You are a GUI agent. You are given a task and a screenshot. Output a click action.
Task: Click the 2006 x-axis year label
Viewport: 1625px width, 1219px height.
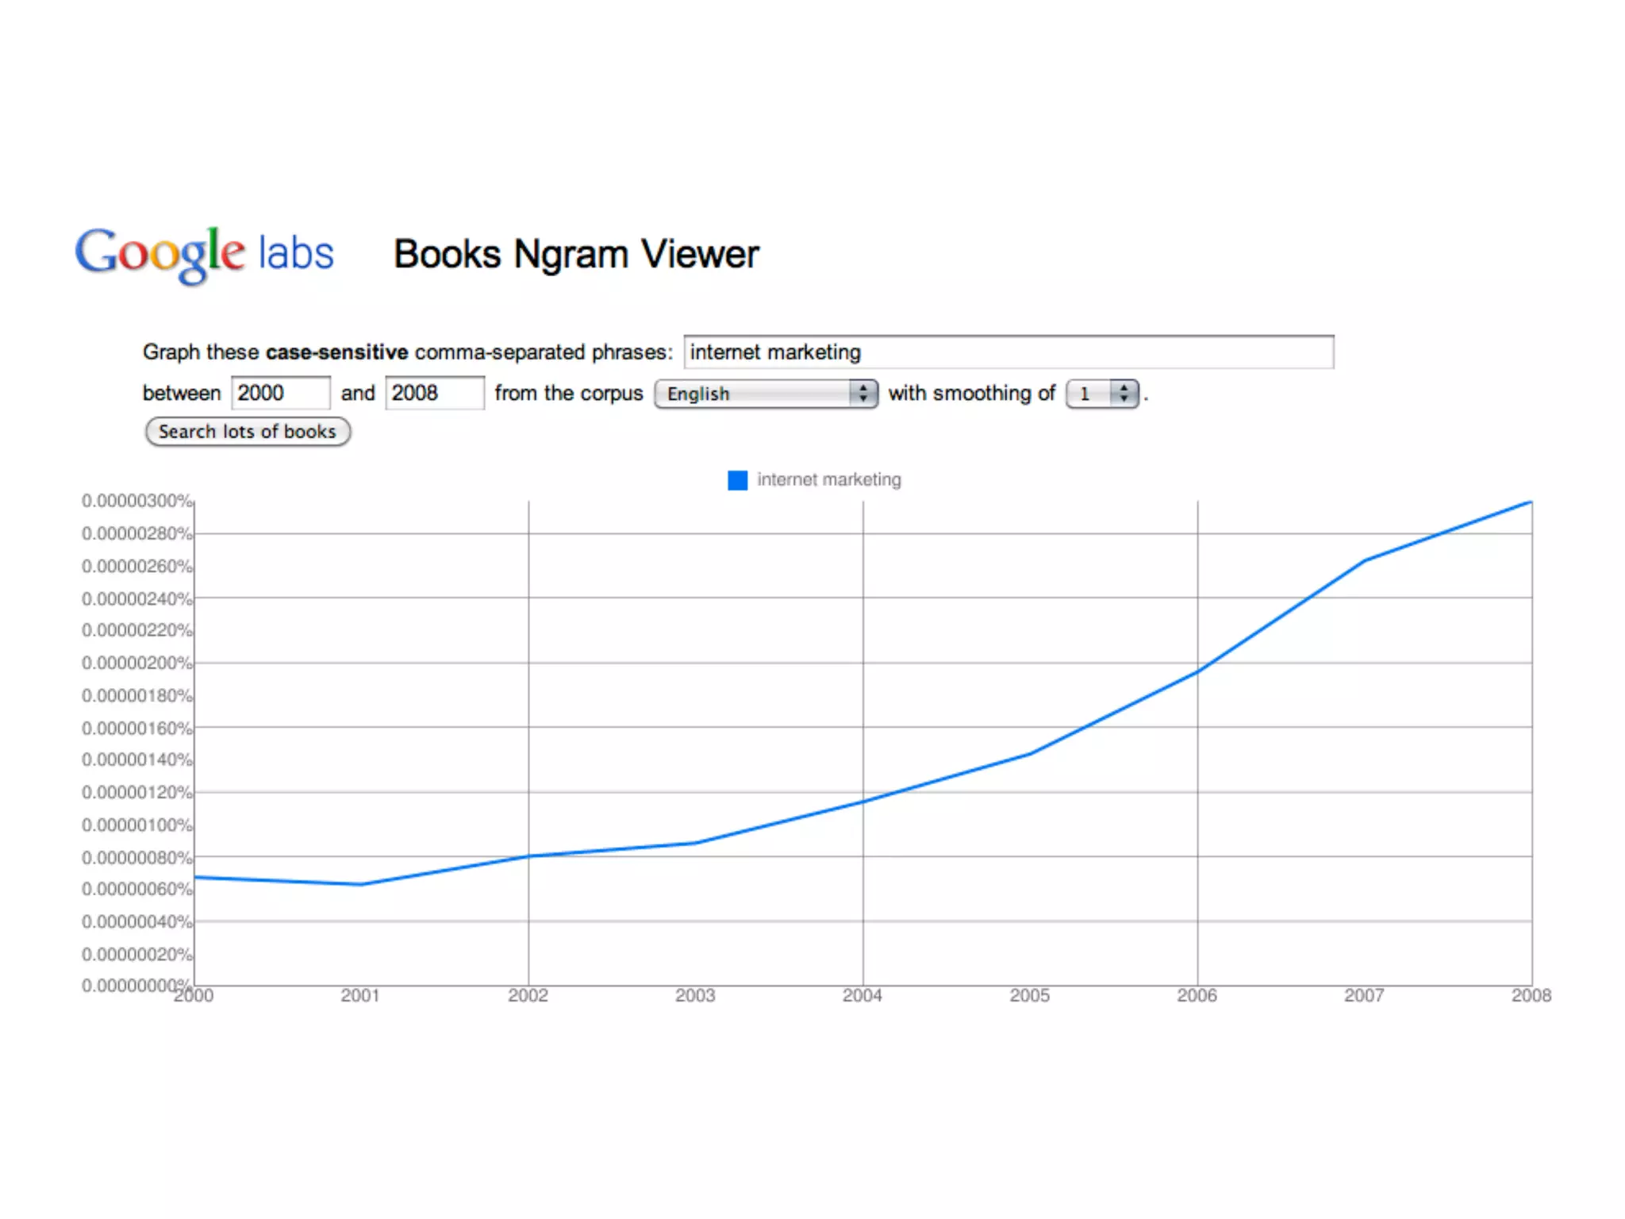click(1197, 995)
